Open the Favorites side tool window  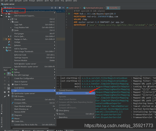tap(1, 109)
